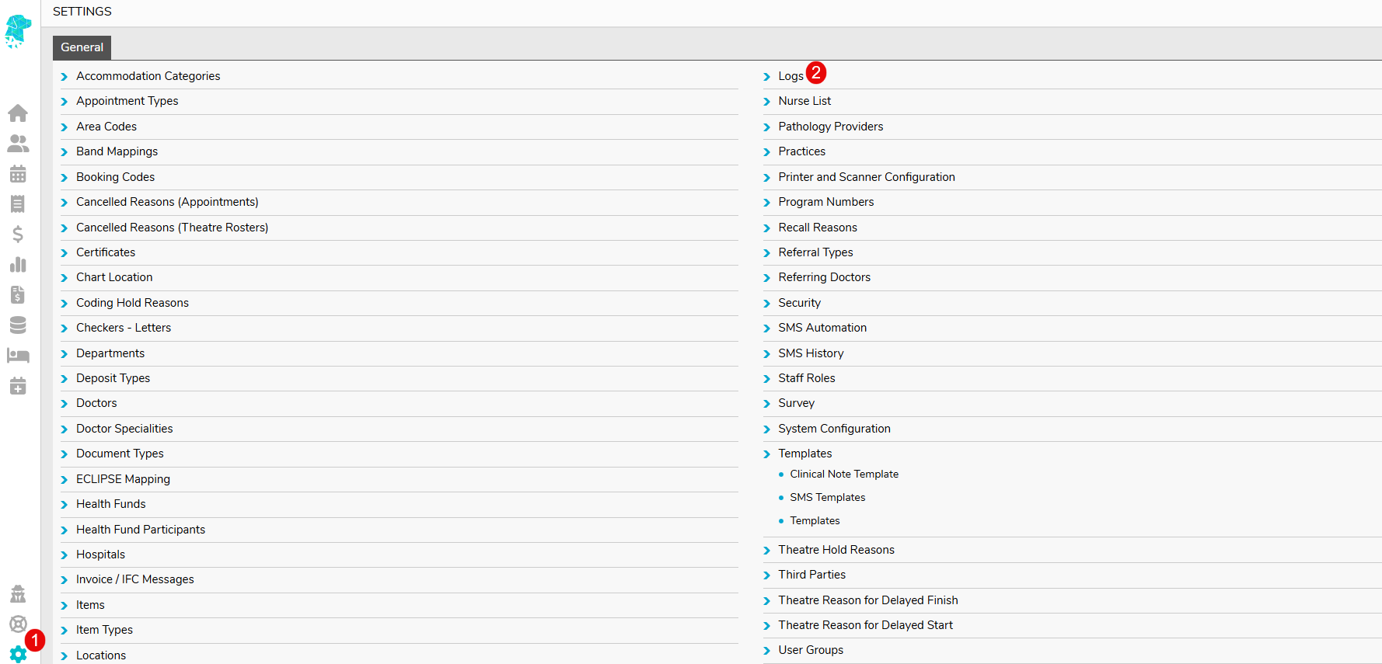Screen dimensions: 1382x664
Task: Select the General tab
Action: 82,47
